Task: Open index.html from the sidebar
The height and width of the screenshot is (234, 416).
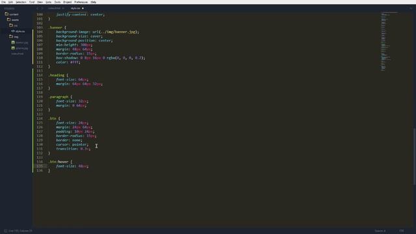Action: 18,54
